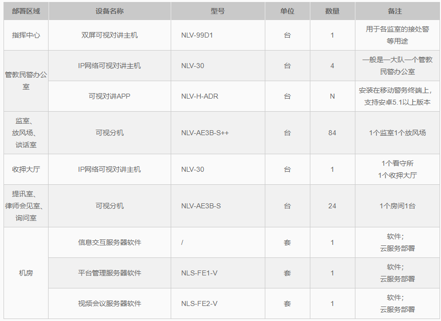Click the 备注 column header
This screenshot has width=441, height=321.
pyautogui.click(x=397, y=11)
